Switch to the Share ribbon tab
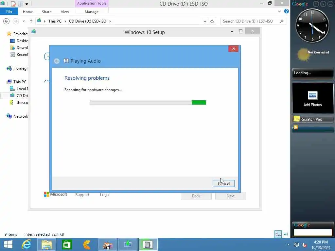The width and height of the screenshot is (335, 251). [x=46, y=12]
